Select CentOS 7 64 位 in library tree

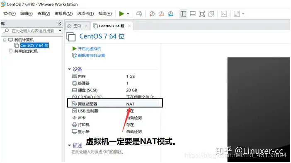point(34,46)
